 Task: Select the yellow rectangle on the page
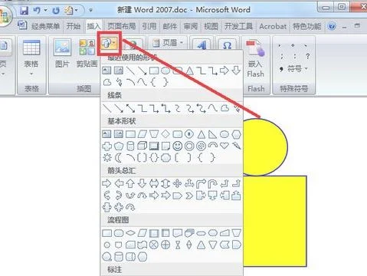(x=275, y=222)
